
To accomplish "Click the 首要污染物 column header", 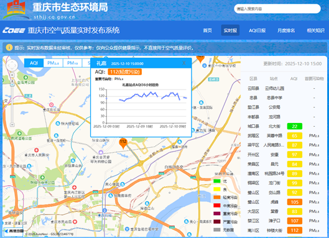I will (314, 79).
